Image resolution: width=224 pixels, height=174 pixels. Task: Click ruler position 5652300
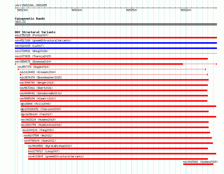pos(22,10)
